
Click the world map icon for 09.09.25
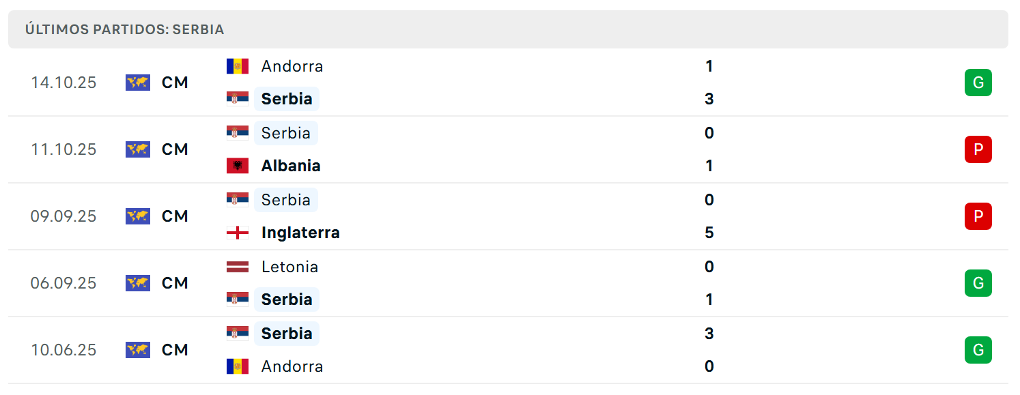coord(138,216)
